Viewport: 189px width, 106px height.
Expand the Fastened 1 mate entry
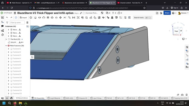pyautogui.click(x=8, y=49)
